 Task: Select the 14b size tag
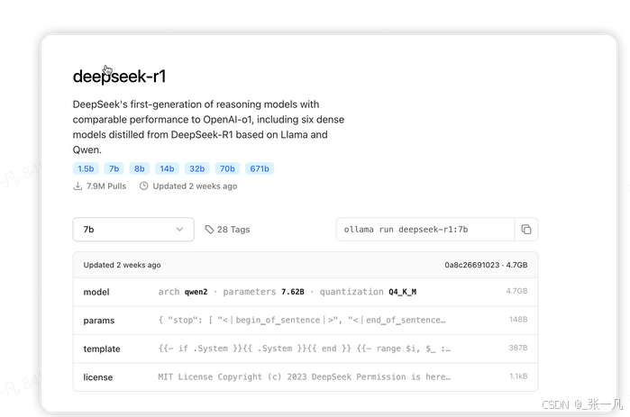coord(167,168)
